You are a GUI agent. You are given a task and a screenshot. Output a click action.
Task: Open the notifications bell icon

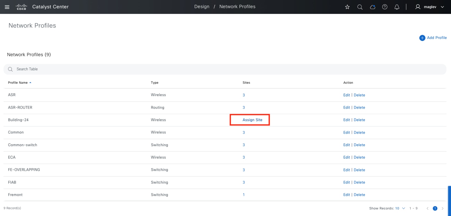397,7
